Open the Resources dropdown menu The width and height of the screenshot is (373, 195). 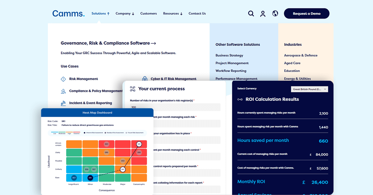pos(173,14)
